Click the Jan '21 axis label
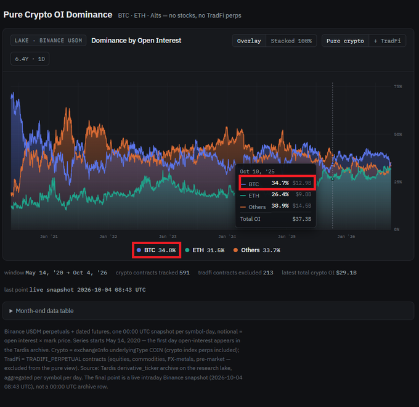 tap(49, 236)
